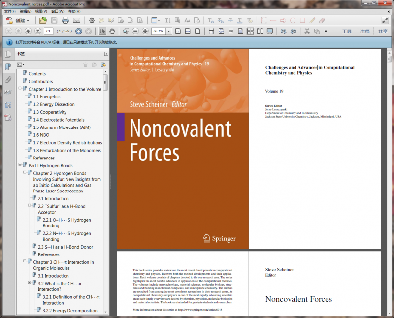Image resolution: width=394 pixels, height=318 pixels.
Task: Click the page number input field C1
Action: point(48,31)
